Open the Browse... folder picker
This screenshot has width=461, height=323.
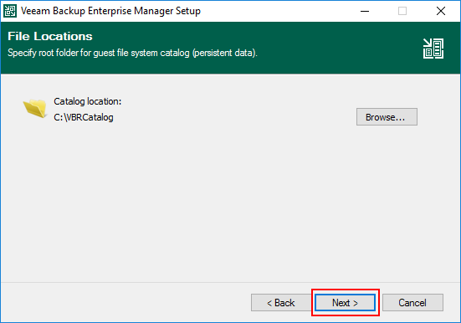tap(387, 117)
